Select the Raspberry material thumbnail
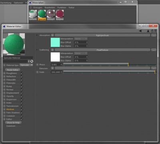Viewport: 160px width, 144px height. click(x=60, y=15)
